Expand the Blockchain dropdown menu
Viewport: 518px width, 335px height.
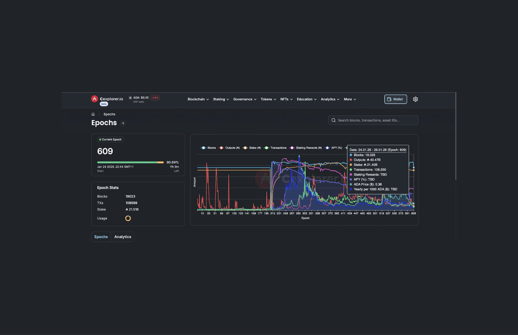click(198, 99)
